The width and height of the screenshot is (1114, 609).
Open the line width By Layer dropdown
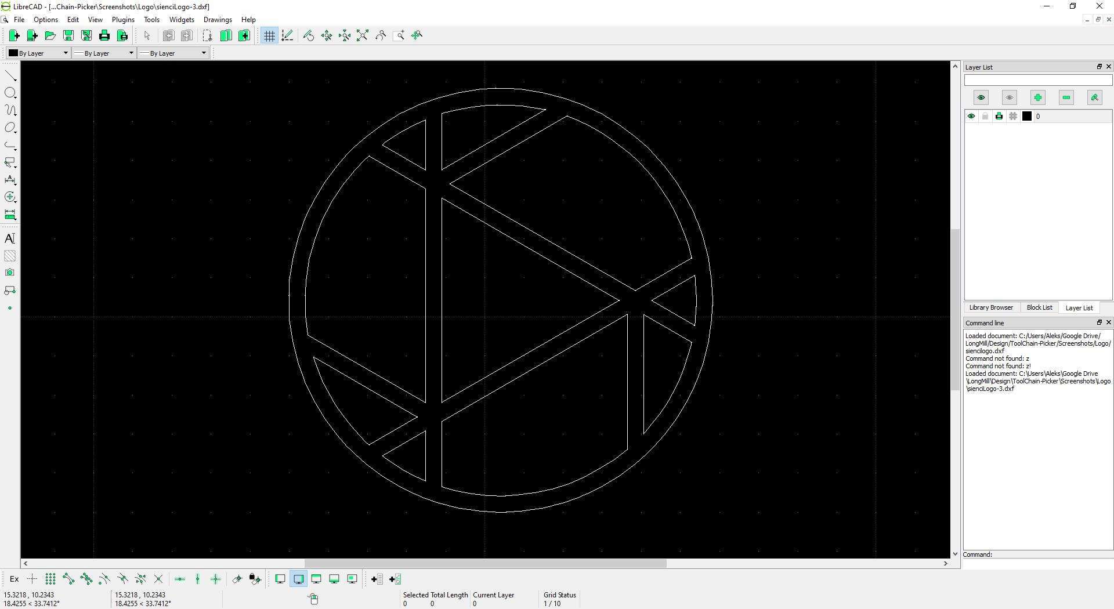coord(104,53)
